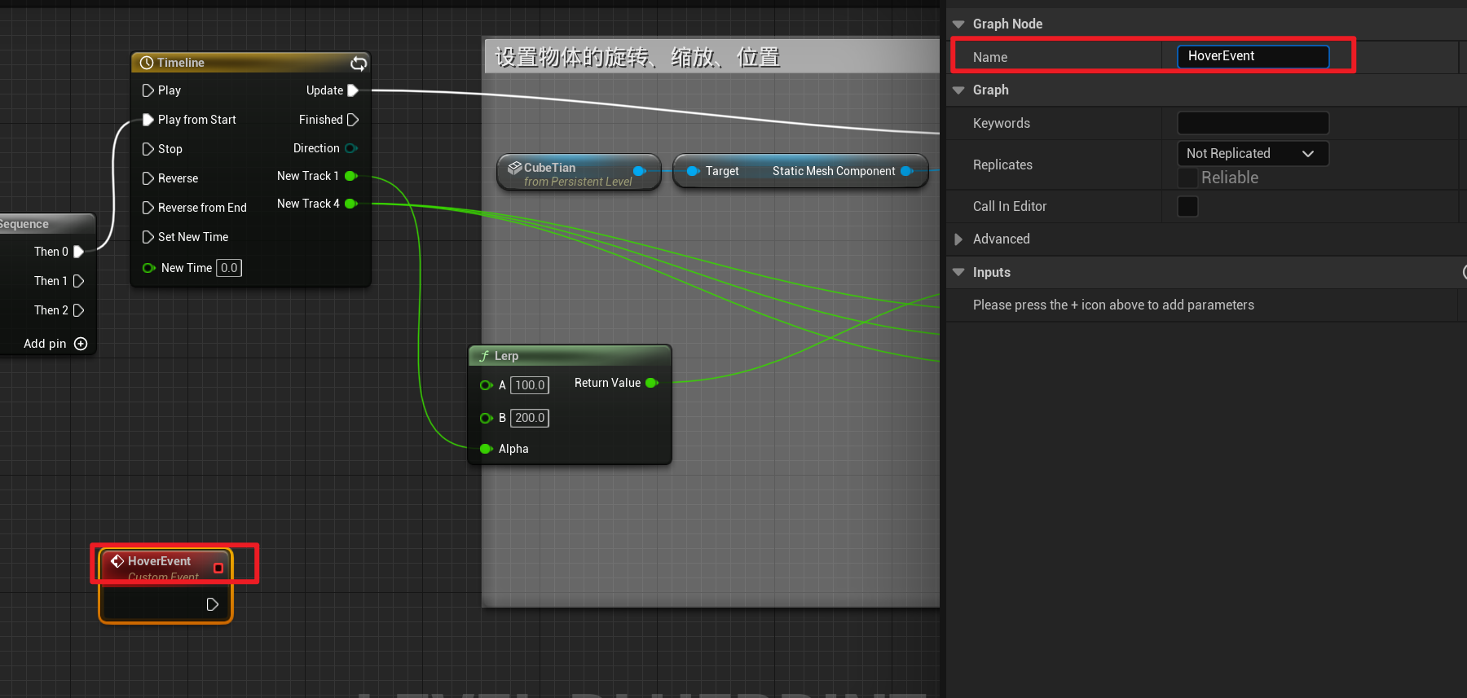Click the CubeTian output pin
1467x698 pixels.
click(x=640, y=171)
